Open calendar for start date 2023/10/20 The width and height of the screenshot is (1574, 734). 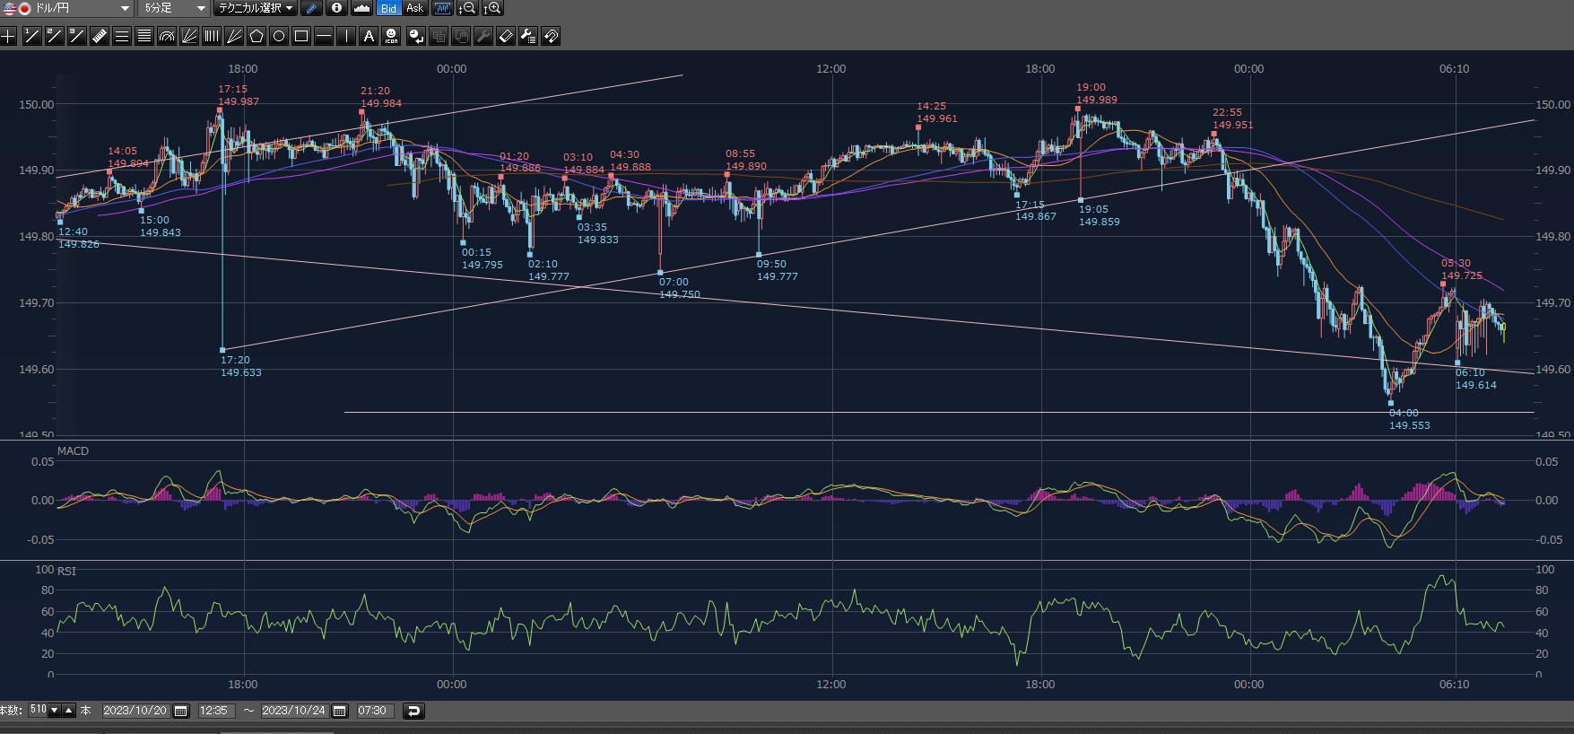click(181, 711)
